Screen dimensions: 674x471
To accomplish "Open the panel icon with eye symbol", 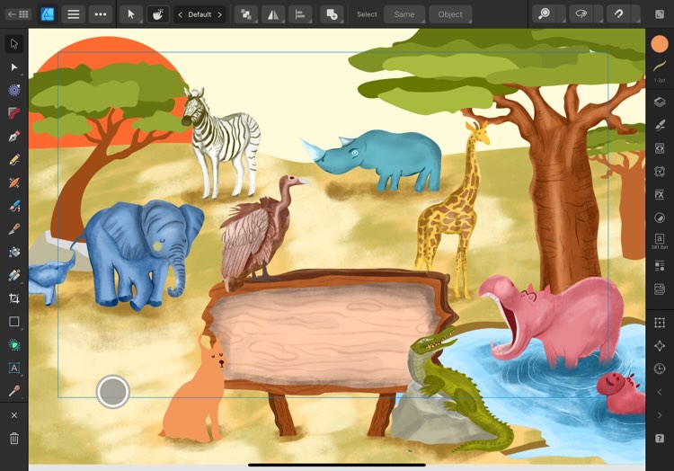I will 660,148.
